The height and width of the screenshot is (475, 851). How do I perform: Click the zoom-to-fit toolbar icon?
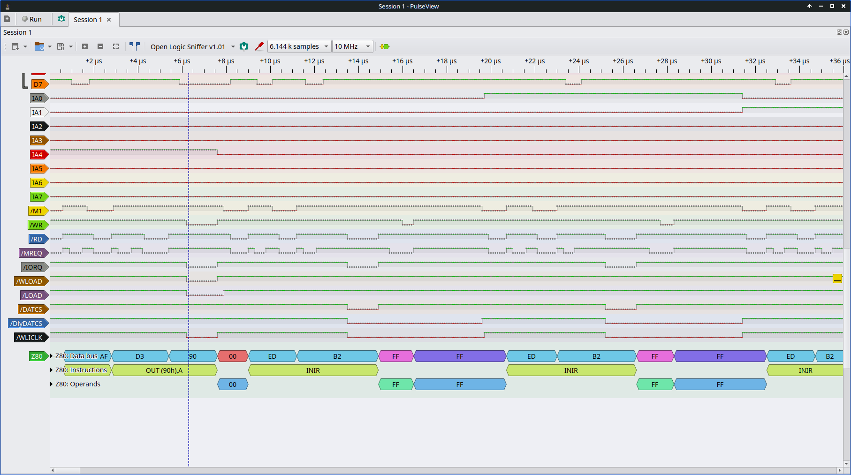click(x=116, y=46)
